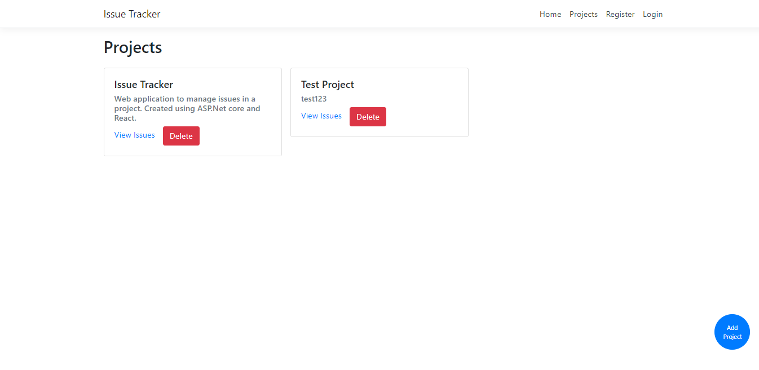Click the Issue Tracker project description text
759x370 pixels.
(187, 108)
